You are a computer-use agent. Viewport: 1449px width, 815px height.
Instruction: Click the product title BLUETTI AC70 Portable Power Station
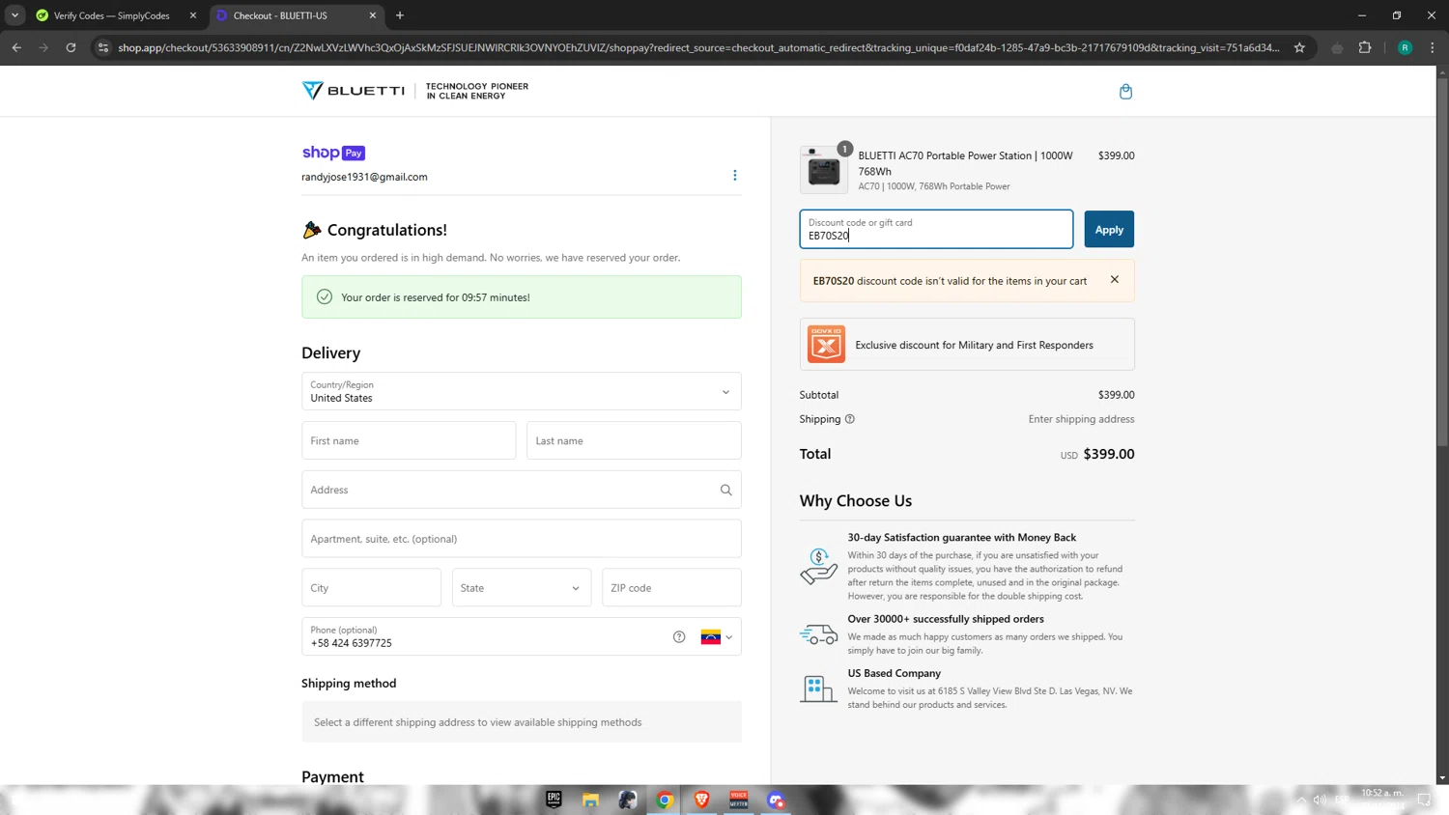tap(965, 163)
